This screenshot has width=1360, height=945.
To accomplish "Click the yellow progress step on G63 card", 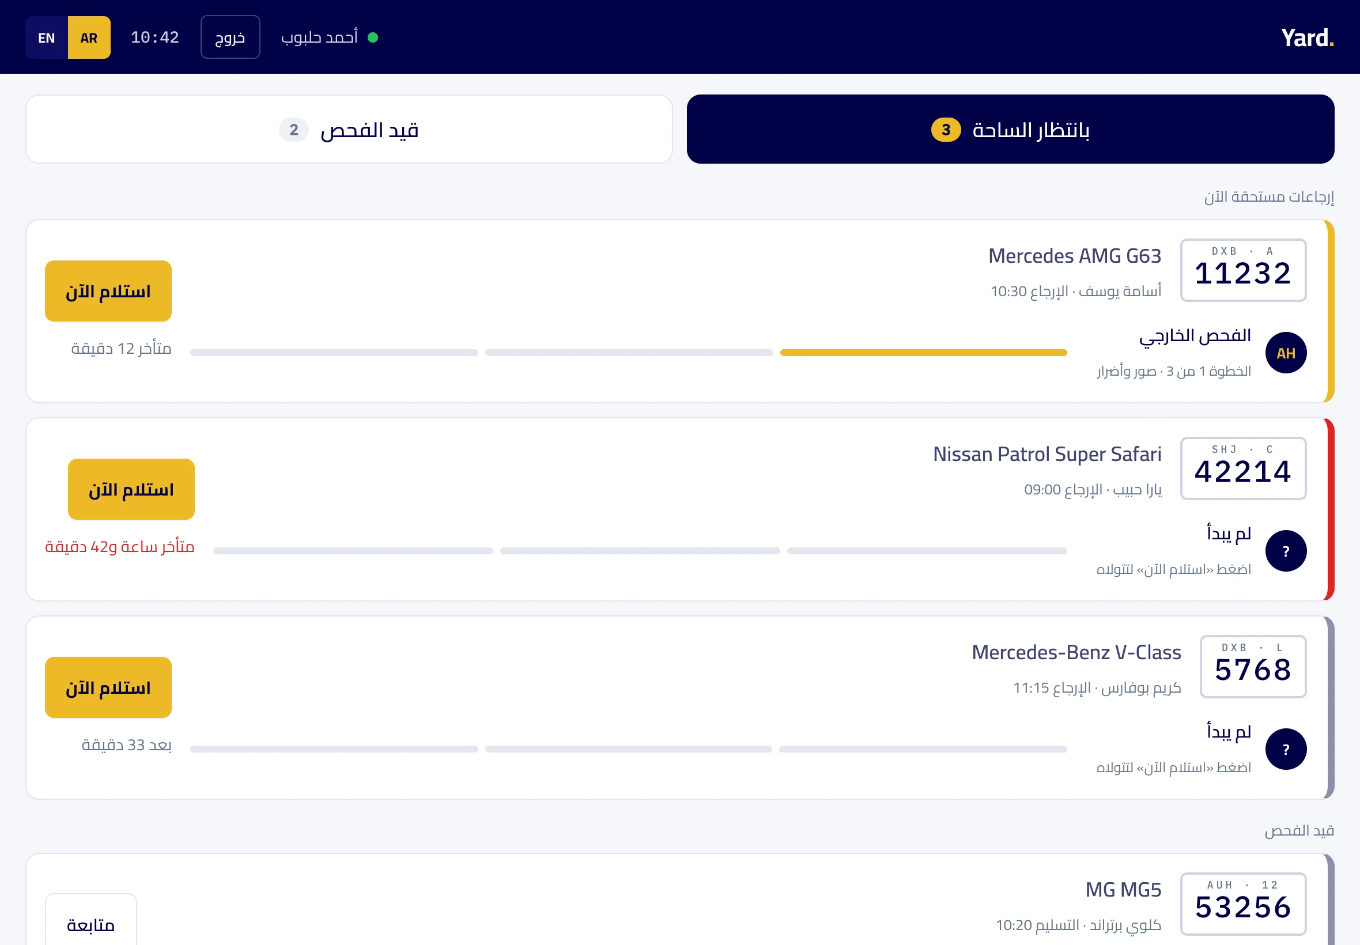I will (x=924, y=353).
